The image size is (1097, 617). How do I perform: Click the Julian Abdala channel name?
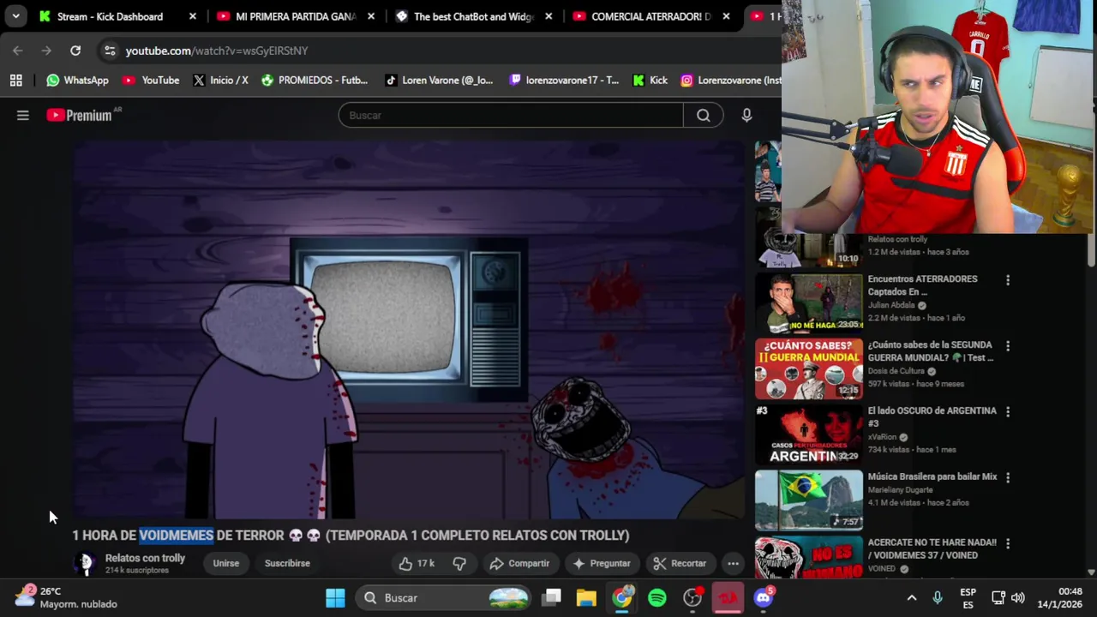coord(891,305)
